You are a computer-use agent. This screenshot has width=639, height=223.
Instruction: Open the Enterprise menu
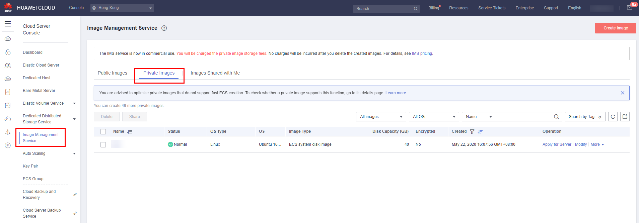[x=525, y=8]
